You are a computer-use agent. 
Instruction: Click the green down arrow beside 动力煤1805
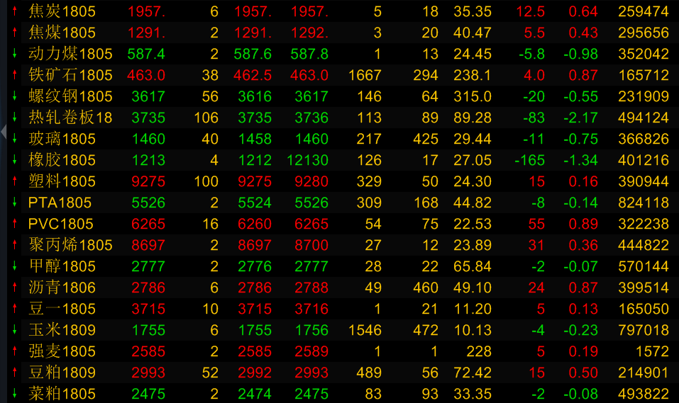click(15, 54)
